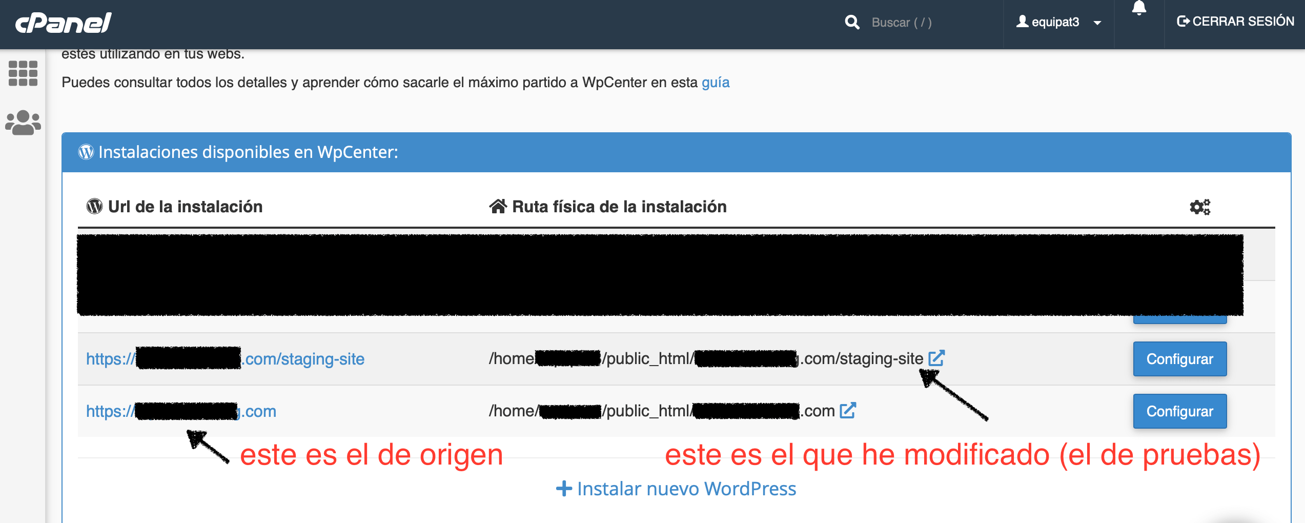Select the Url de la instalación header text
The image size is (1305, 523).
coord(185,206)
